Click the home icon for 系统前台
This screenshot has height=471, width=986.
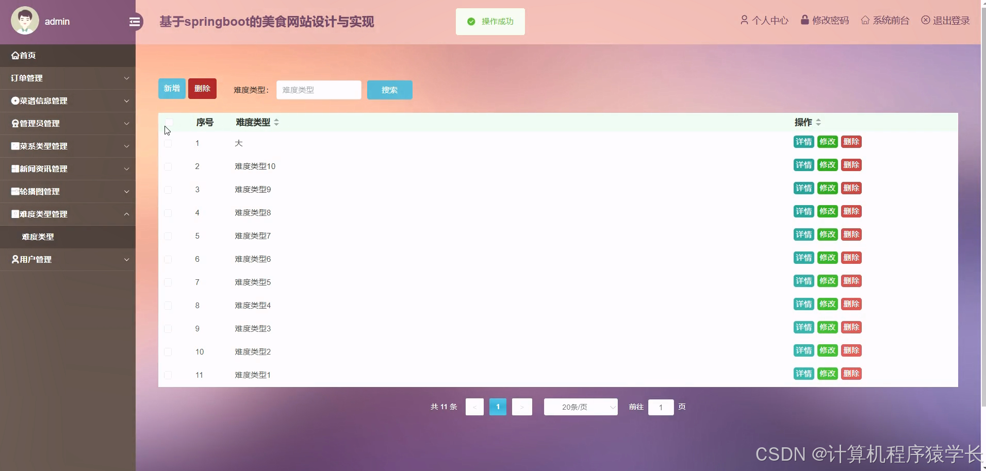point(865,20)
